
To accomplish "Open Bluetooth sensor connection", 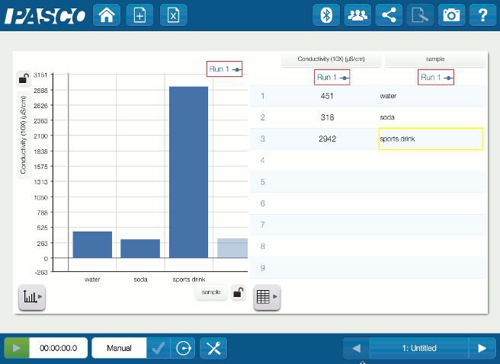I will click(326, 15).
